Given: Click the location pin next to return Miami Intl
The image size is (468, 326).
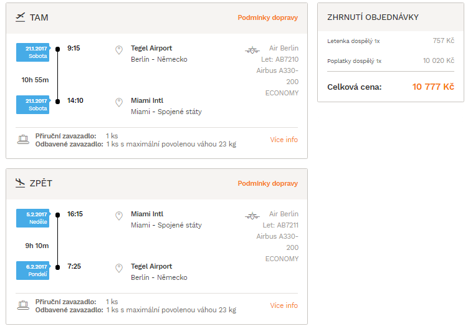Looking at the screenshot, I should 119,216.
